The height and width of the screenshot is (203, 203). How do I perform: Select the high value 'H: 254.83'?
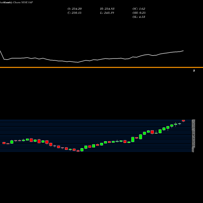click(107, 9)
